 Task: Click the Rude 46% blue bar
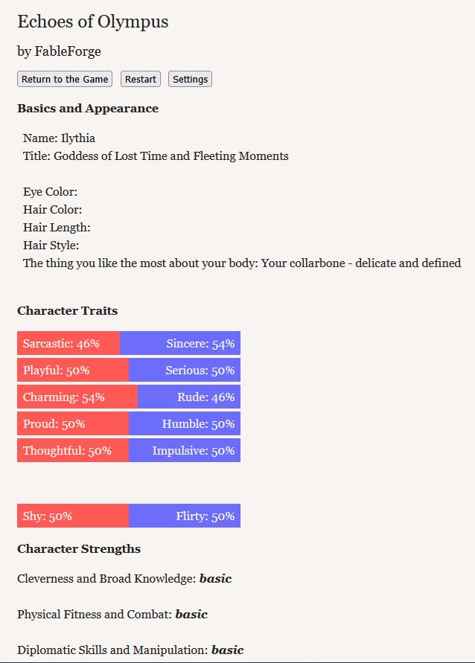[189, 397]
